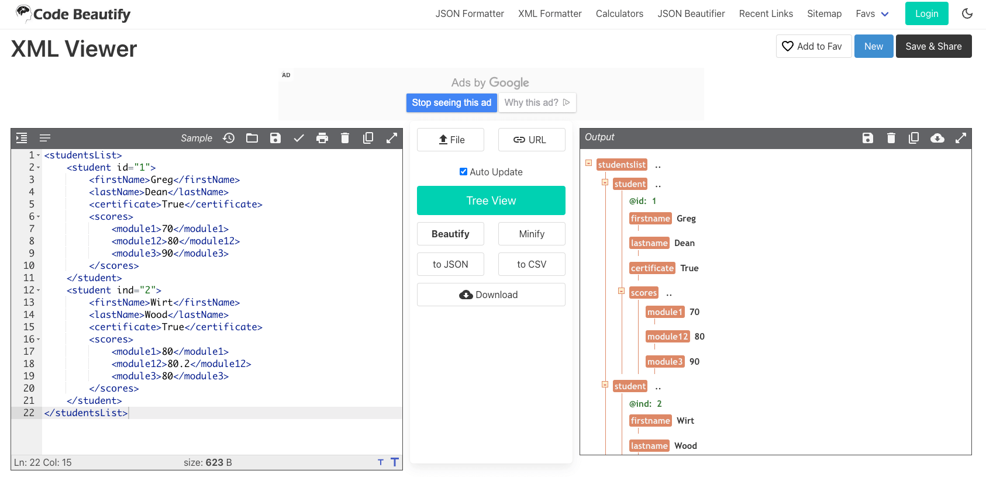This screenshot has width=986, height=481.
Task: Collapse the scores node in output tree
Action: [x=622, y=291]
